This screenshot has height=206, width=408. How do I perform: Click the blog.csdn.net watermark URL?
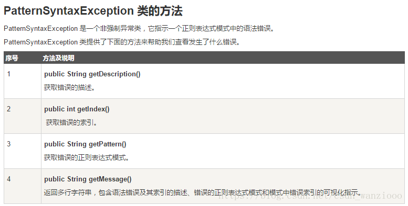point(310,196)
